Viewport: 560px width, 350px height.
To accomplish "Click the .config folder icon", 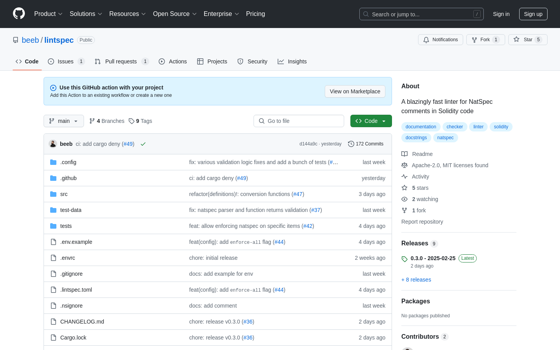I will 53,162.
